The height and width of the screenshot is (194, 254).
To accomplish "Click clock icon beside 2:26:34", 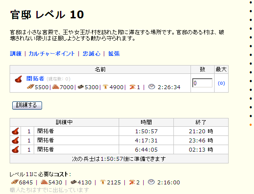I will tap(152, 87).
